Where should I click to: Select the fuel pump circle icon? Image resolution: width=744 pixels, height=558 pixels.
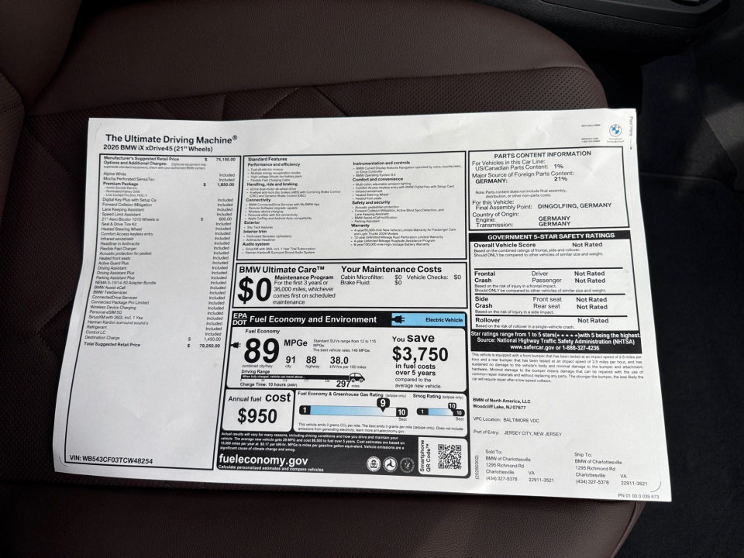[408, 463]
